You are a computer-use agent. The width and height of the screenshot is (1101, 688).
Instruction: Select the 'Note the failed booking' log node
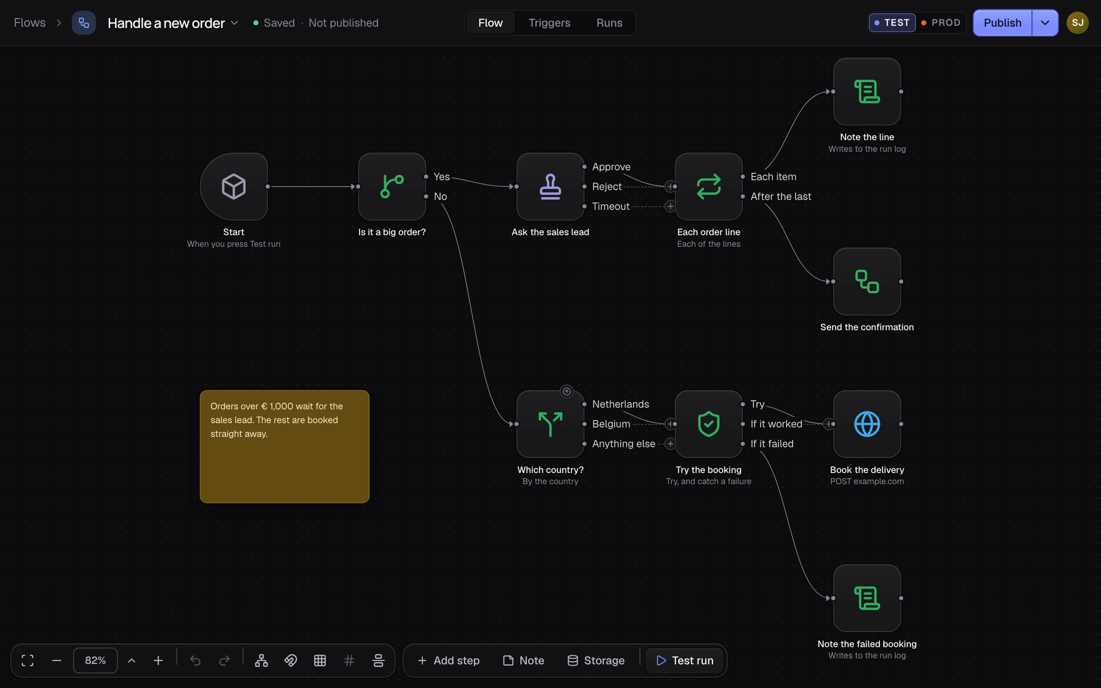tap(867, 599)
